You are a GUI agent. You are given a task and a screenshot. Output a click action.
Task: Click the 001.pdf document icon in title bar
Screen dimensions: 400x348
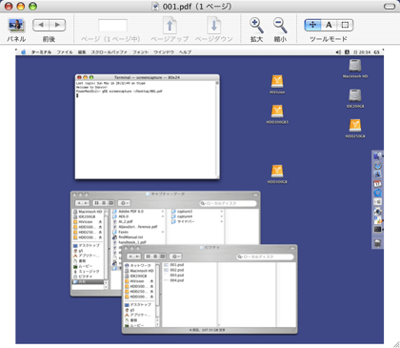point(155,6)
